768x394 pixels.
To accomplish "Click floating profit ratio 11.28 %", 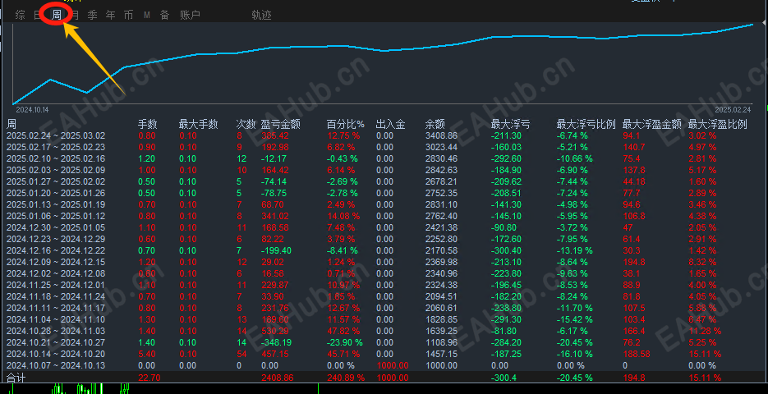I will point(705,331).
